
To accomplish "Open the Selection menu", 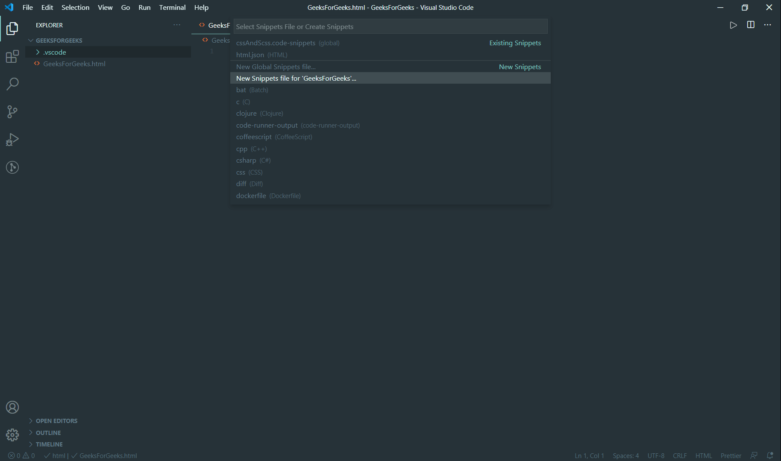I will coord(75,7).
